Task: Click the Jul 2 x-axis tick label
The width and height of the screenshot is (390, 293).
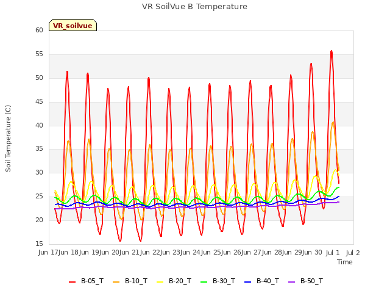Action: point(353,253)
